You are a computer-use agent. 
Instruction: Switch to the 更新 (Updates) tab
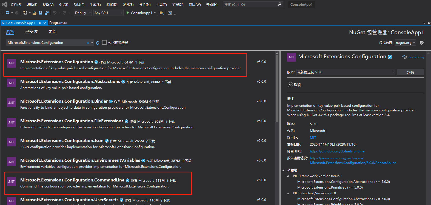click(53, 32)
